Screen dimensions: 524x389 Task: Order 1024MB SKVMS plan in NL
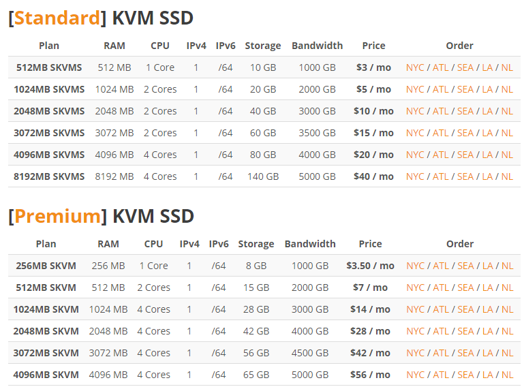507,89
